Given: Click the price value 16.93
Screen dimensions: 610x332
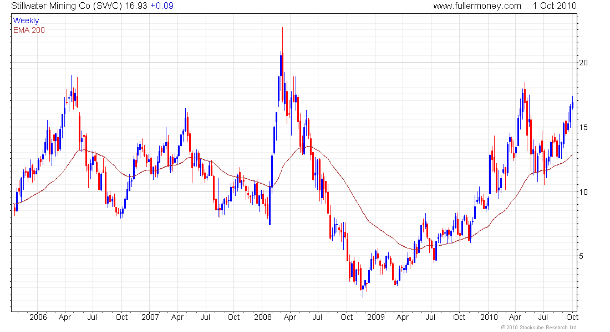Looking at the screenshot, I should click(136, 6).
